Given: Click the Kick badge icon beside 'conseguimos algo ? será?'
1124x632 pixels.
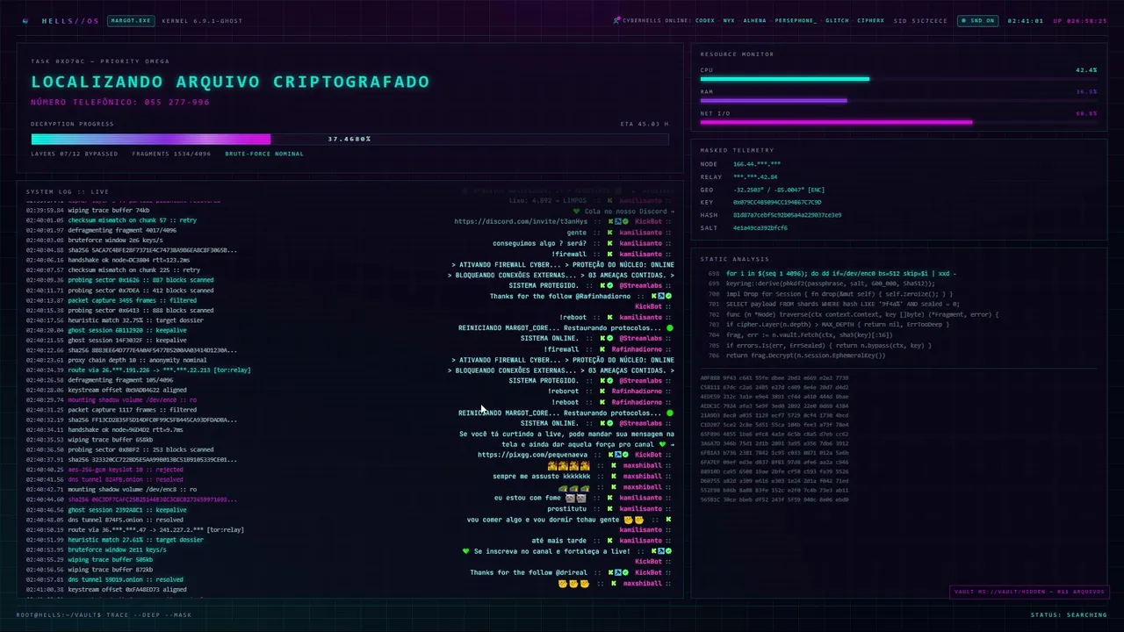Looking at the screenshot, I should (x=612, y=243).
